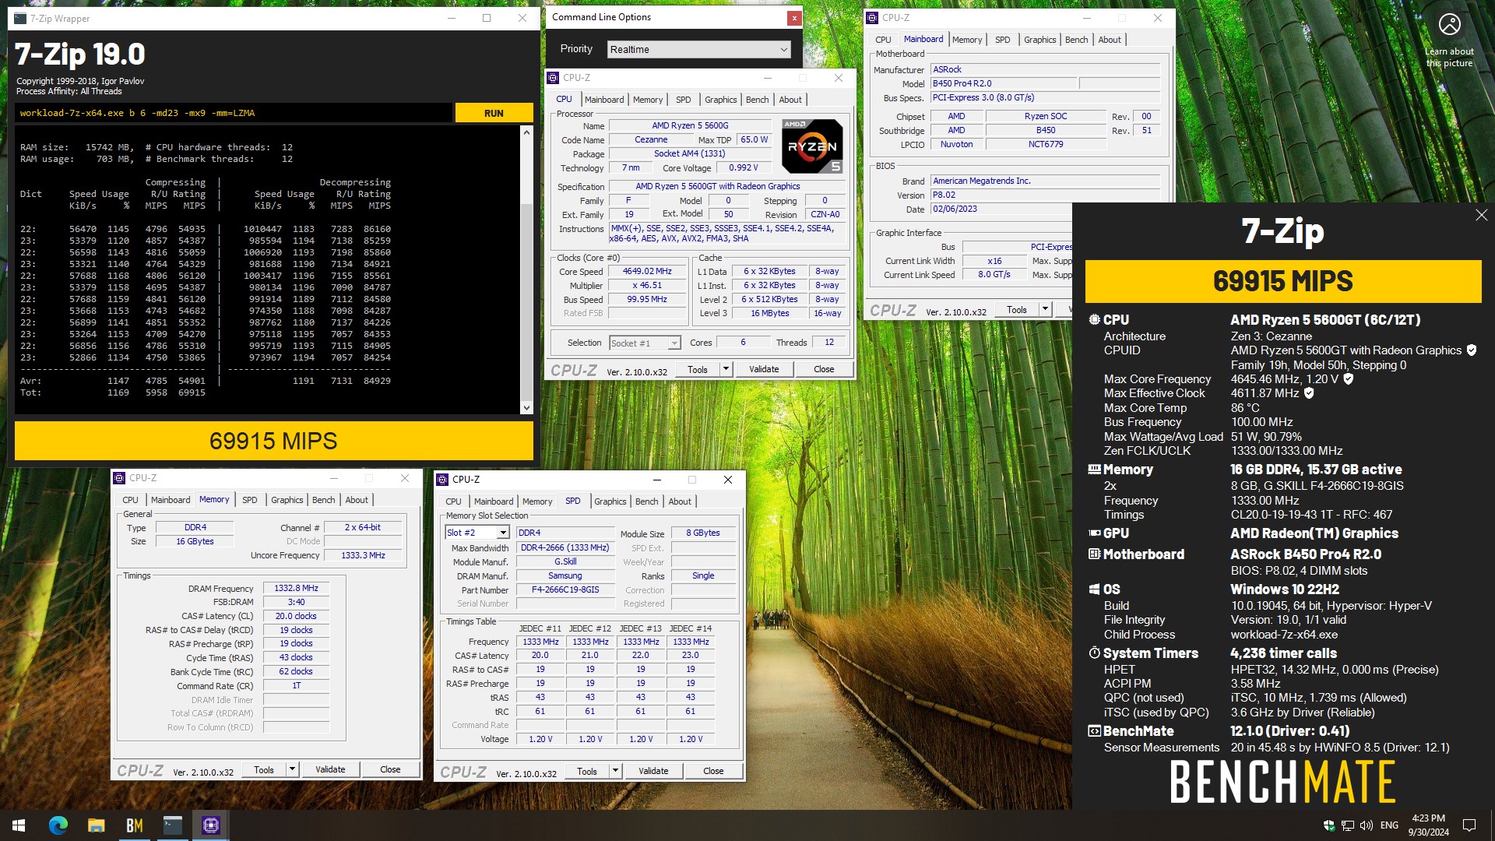Expand the Tools arrow in the CPU-Z CPU window
This screenshot has width=1495, height=841.
[x=726, y=369]
